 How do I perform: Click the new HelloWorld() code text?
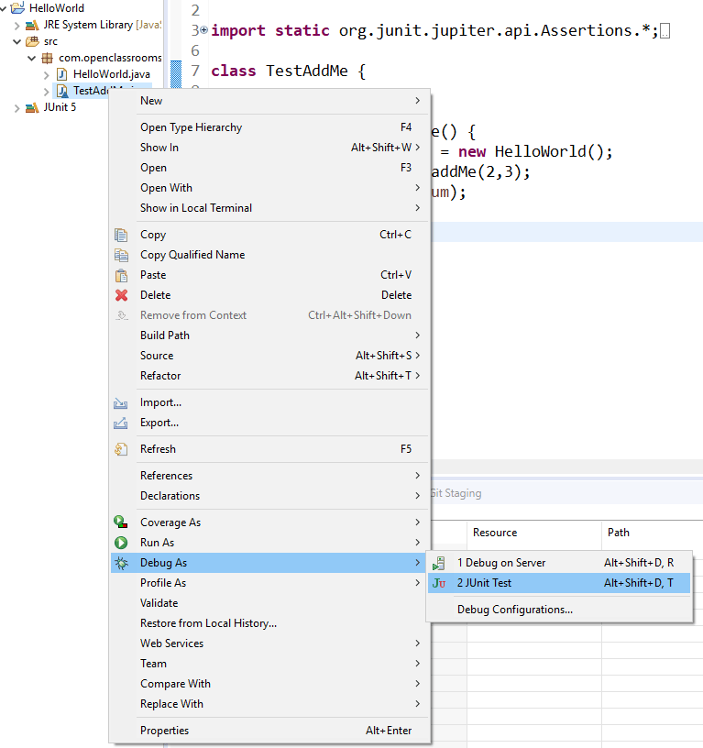coord(535,151)
